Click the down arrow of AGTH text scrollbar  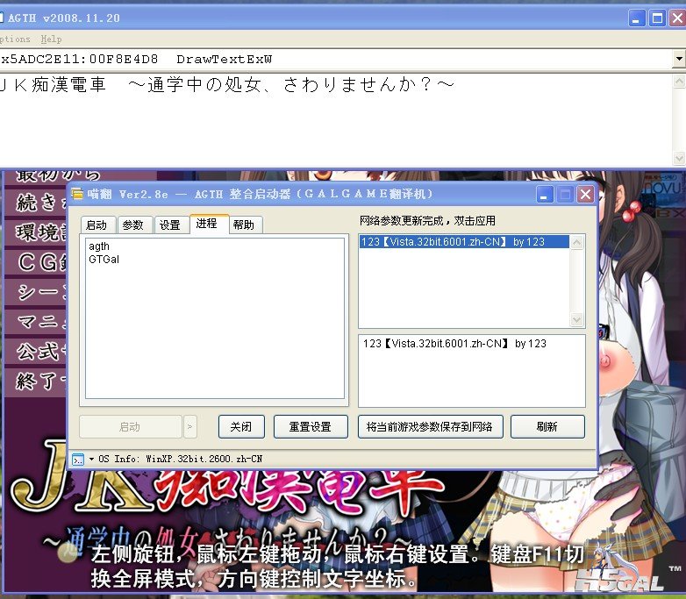679,158
